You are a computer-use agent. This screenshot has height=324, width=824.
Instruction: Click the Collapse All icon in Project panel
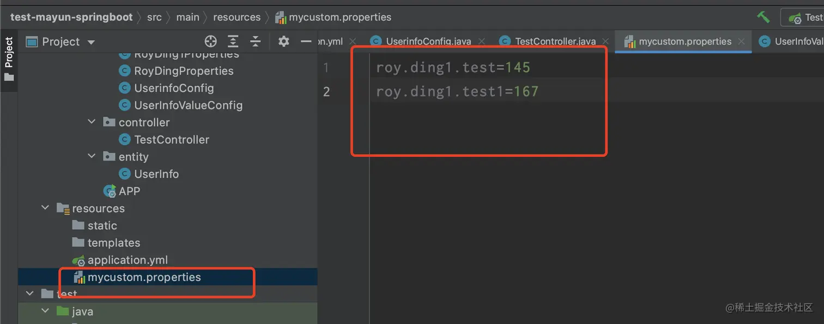click(x=256, y=41)
